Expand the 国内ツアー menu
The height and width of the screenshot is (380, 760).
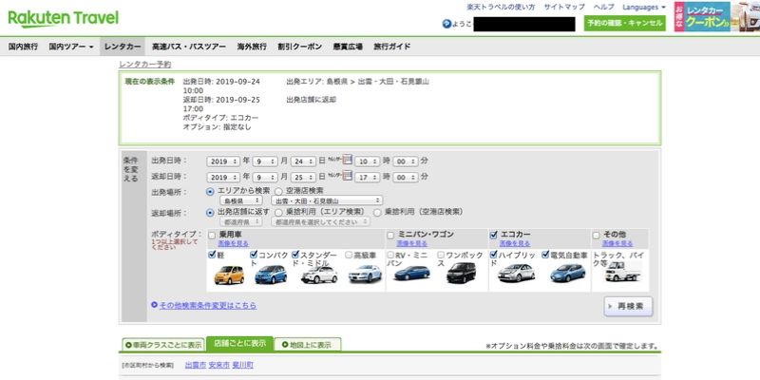(x=71, y=47)
